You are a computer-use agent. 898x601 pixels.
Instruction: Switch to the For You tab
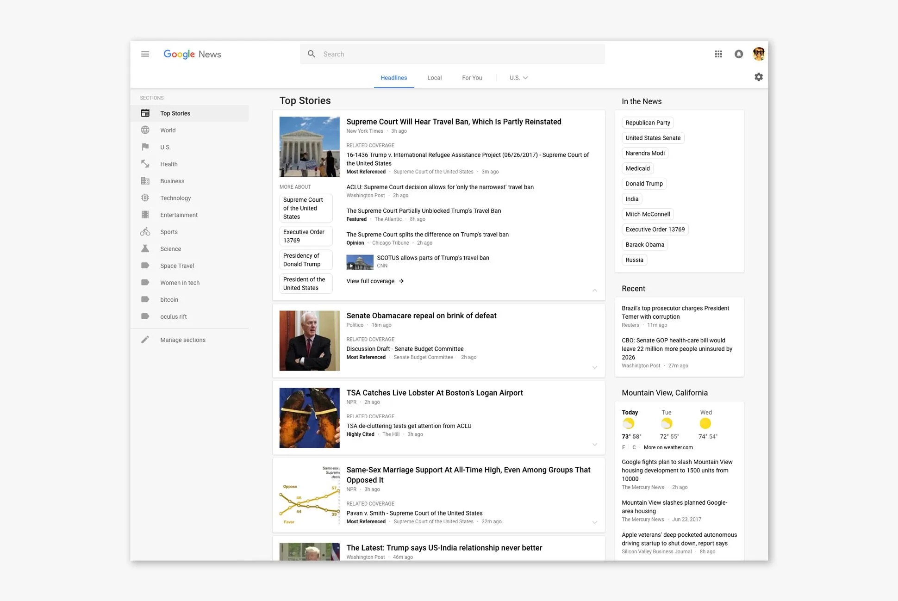click(x=472, y=77)
